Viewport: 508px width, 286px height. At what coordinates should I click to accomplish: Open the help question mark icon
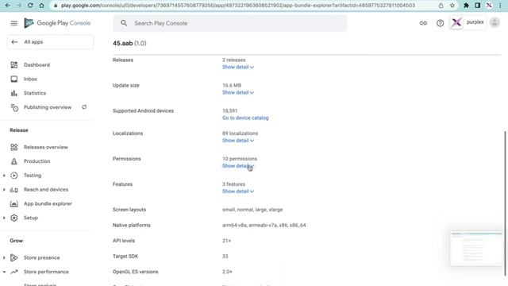coord(440,23)
